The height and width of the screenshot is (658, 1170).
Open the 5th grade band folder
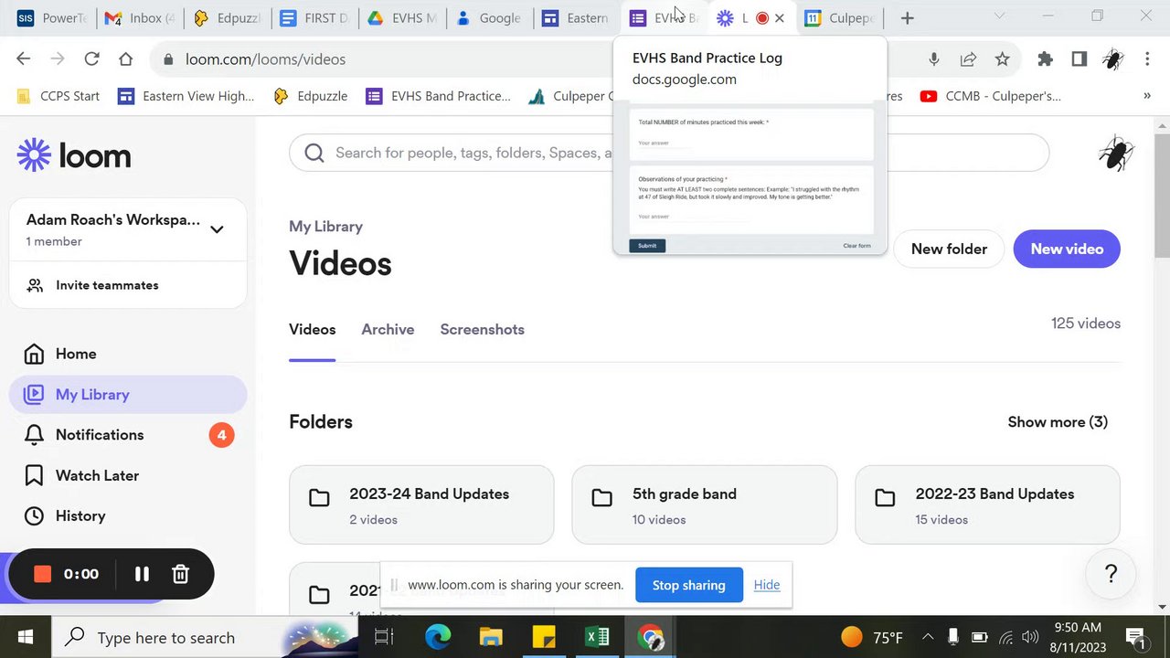tap(705, 504)
